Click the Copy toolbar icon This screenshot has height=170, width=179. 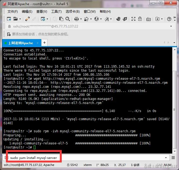click(x=55, y=19)
